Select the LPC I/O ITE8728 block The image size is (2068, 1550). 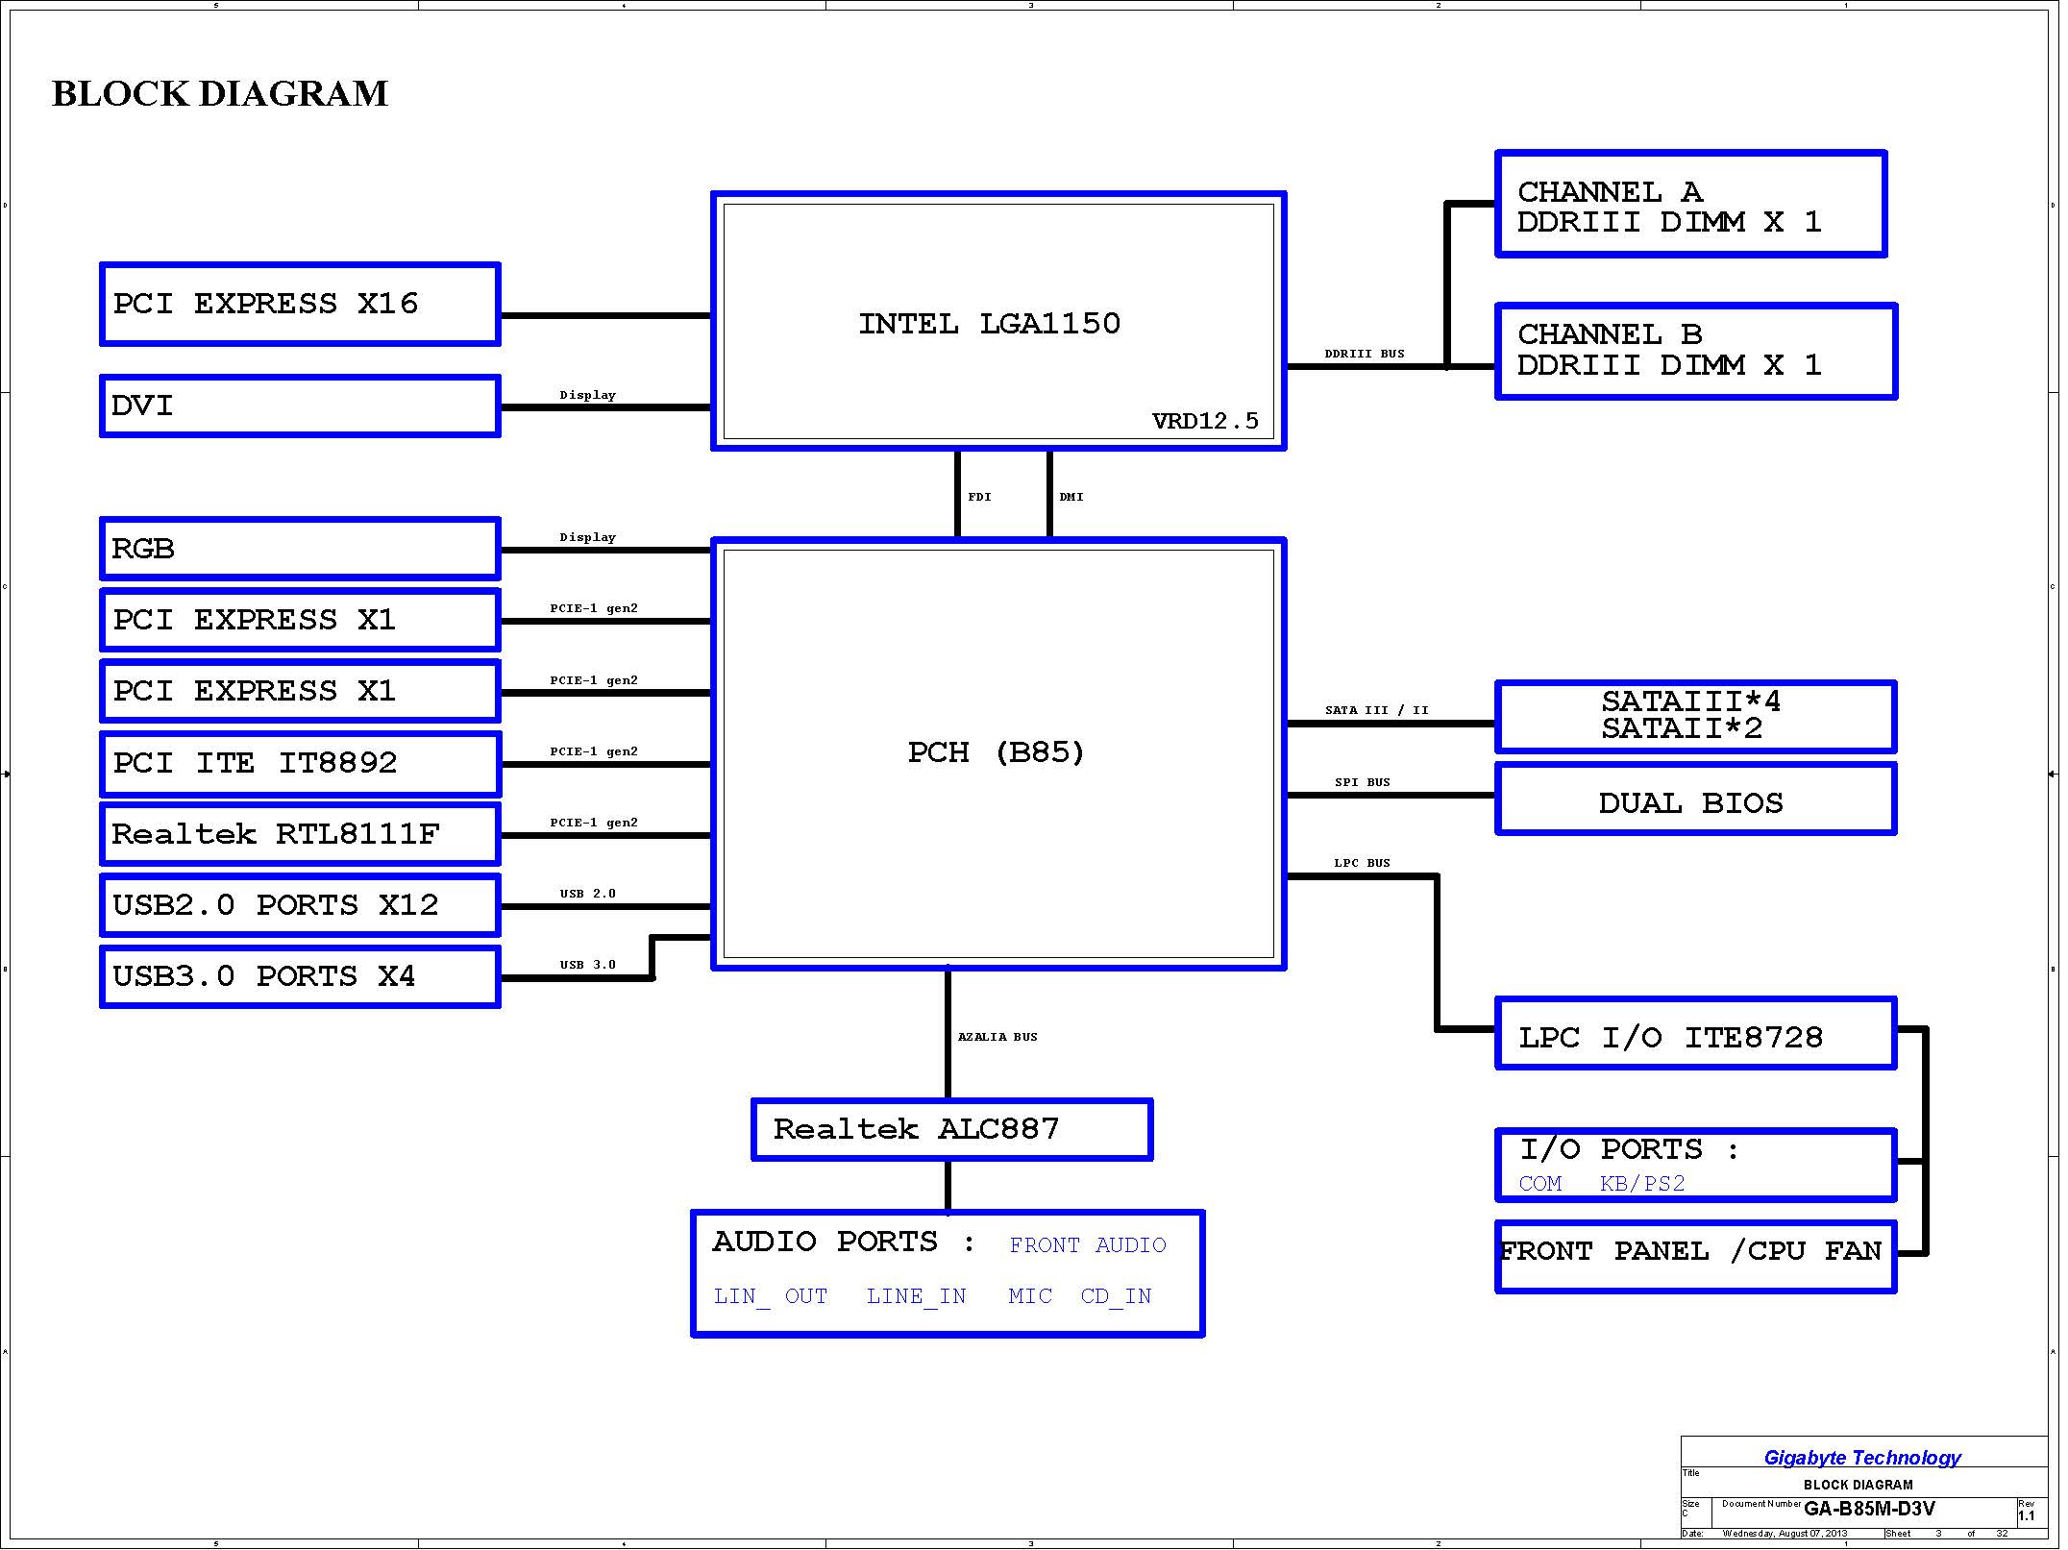pyautogui.click(x=1695, y=1034)
